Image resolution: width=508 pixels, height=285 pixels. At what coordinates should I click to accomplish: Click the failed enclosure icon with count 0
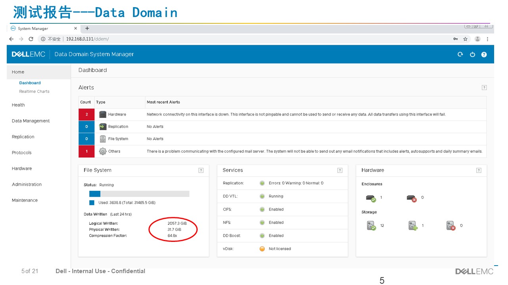coord(412,198)
